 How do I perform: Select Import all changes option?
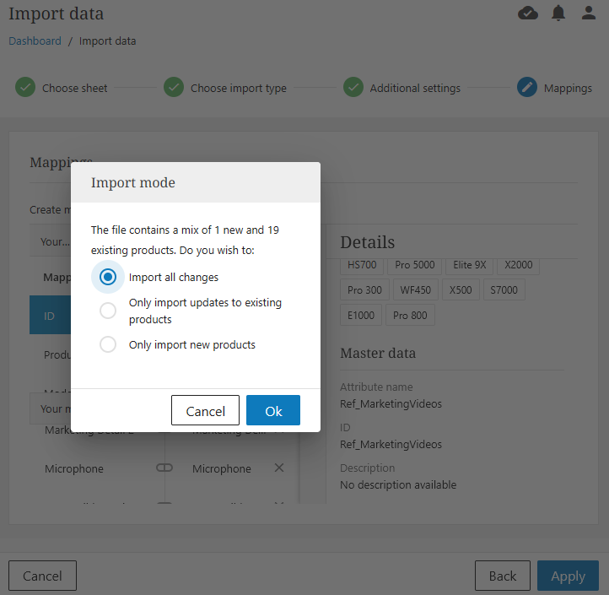coord(108,277)
